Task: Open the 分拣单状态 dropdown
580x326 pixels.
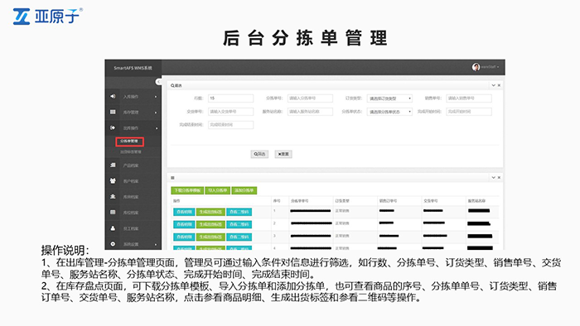Action: [x=389, y=112]
